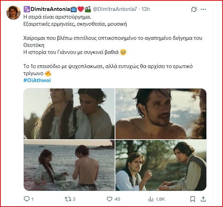
Task: Click the 13h timestamp of the tweet
Action: pos(146,9)
